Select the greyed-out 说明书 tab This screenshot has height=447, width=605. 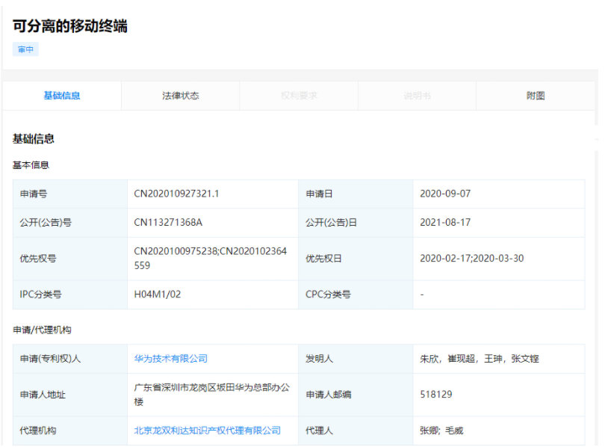(417, 96)
